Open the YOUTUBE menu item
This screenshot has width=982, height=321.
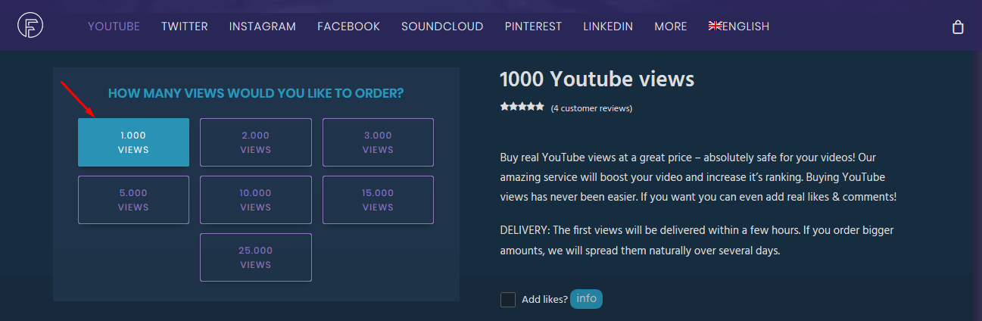(x=114, y=26)
